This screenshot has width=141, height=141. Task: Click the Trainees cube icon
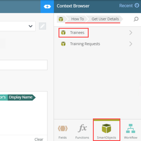63,32
